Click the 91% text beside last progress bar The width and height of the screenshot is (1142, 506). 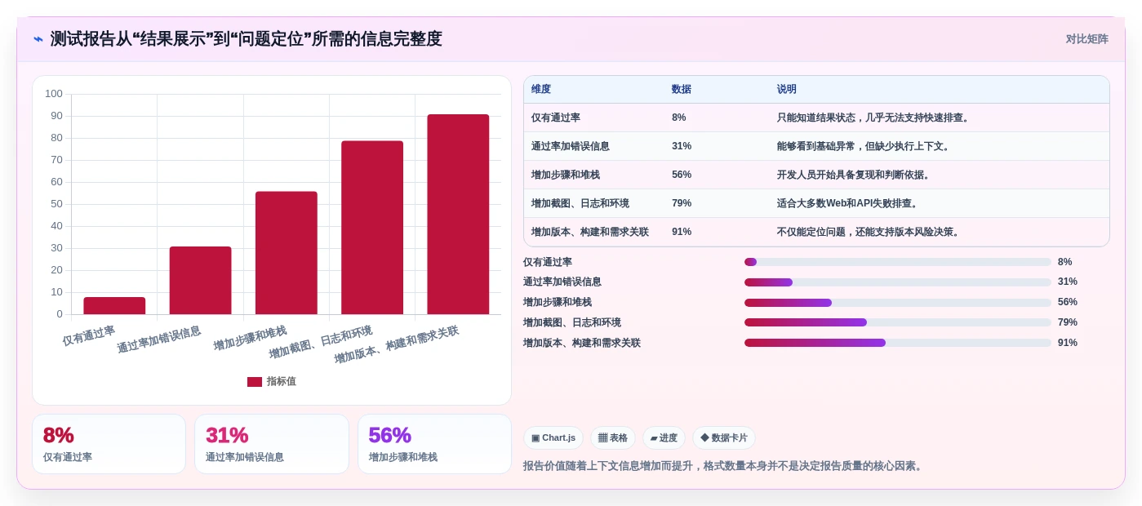tap(1068, 343)
